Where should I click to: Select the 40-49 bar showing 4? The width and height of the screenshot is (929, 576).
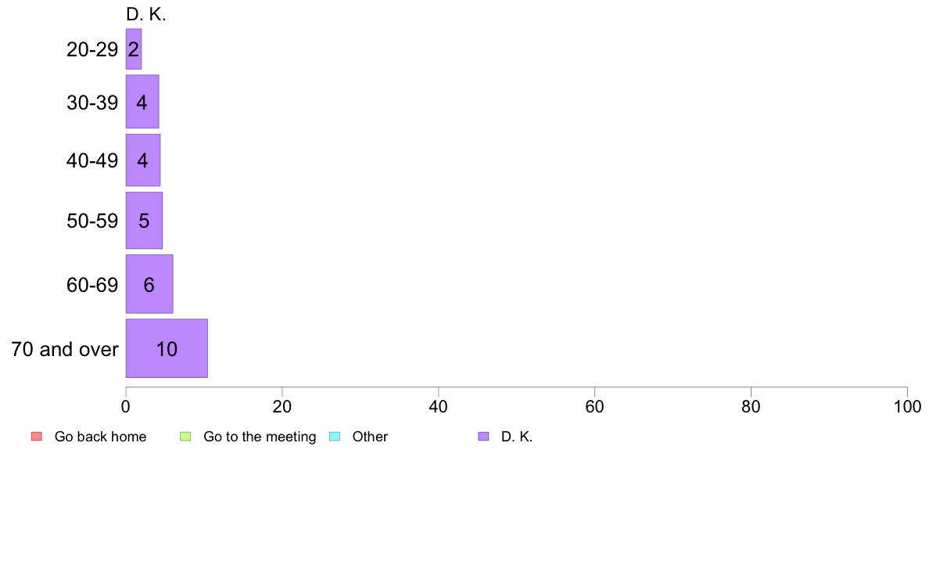(143, 160)
